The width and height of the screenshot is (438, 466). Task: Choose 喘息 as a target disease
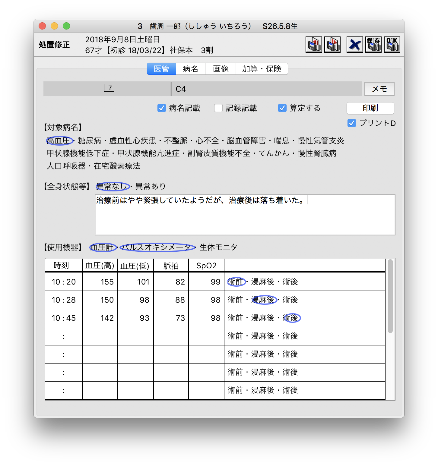(x=282, y=141)
